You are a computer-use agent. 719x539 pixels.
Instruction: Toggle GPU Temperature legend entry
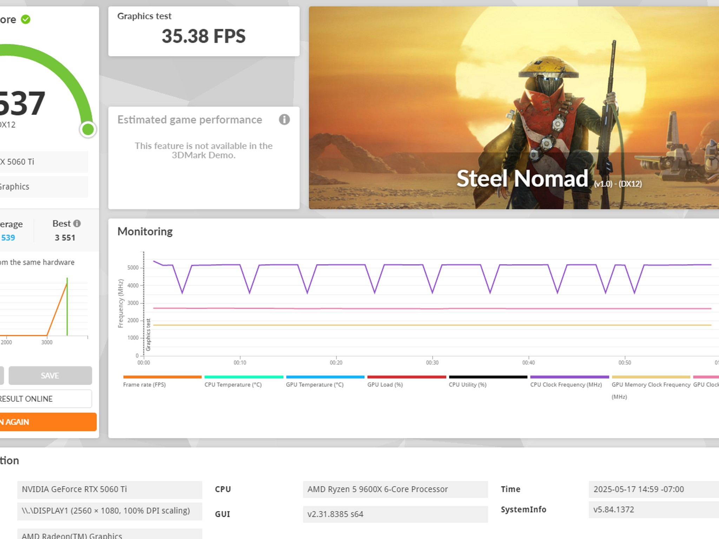tap(315, 385)
